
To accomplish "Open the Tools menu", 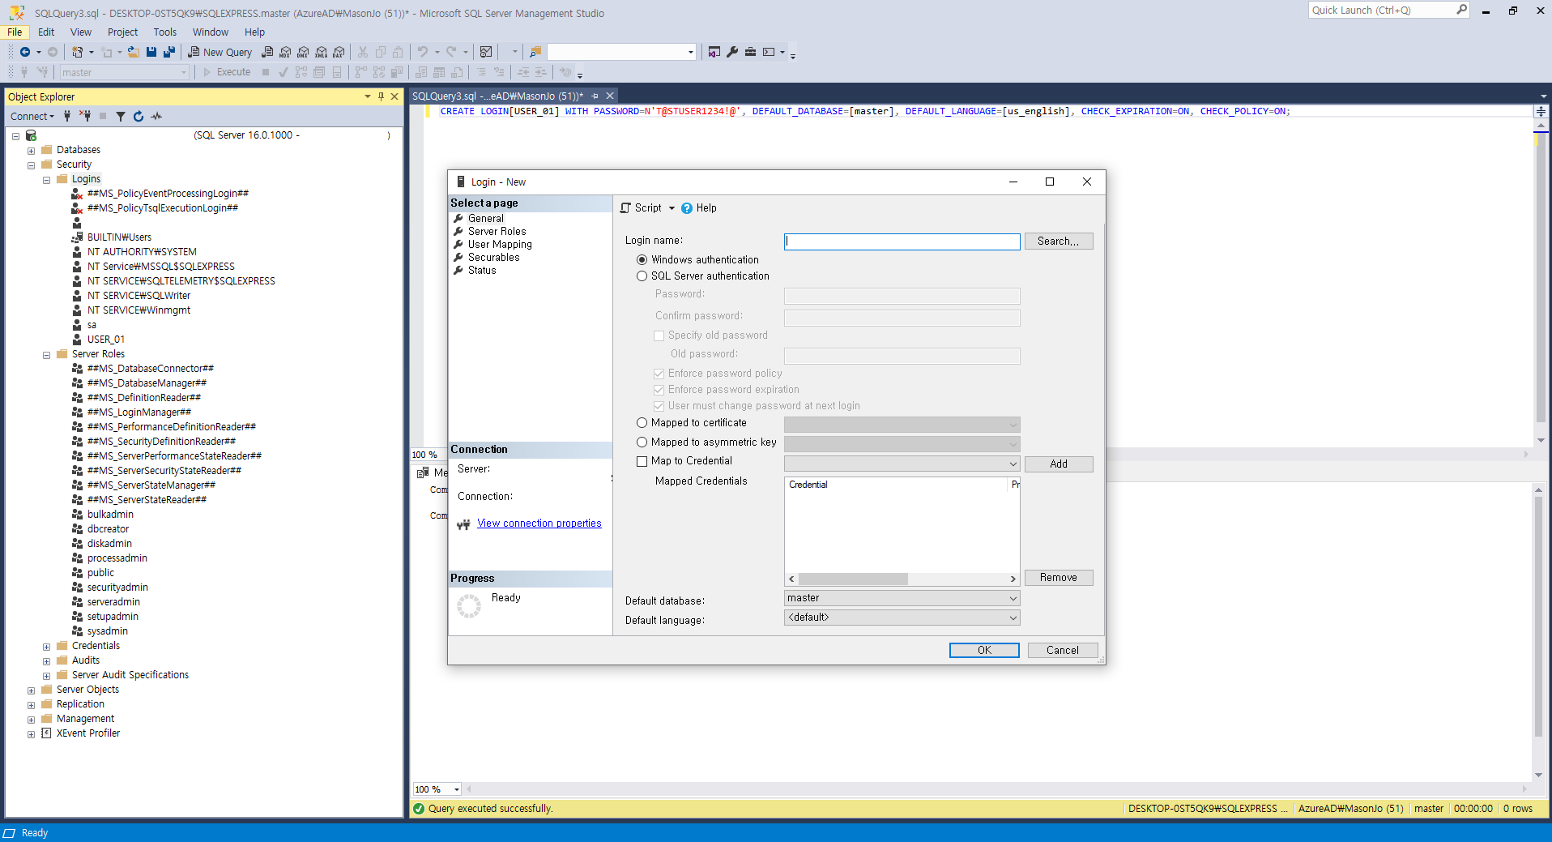I will tap(165, 32).
